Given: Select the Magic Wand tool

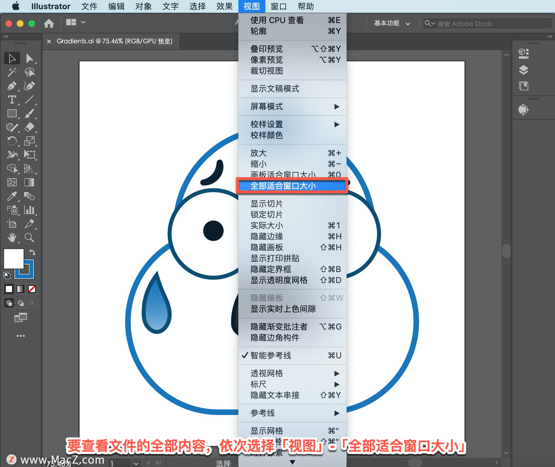Looking at the screenshot, I should (12, 72).
